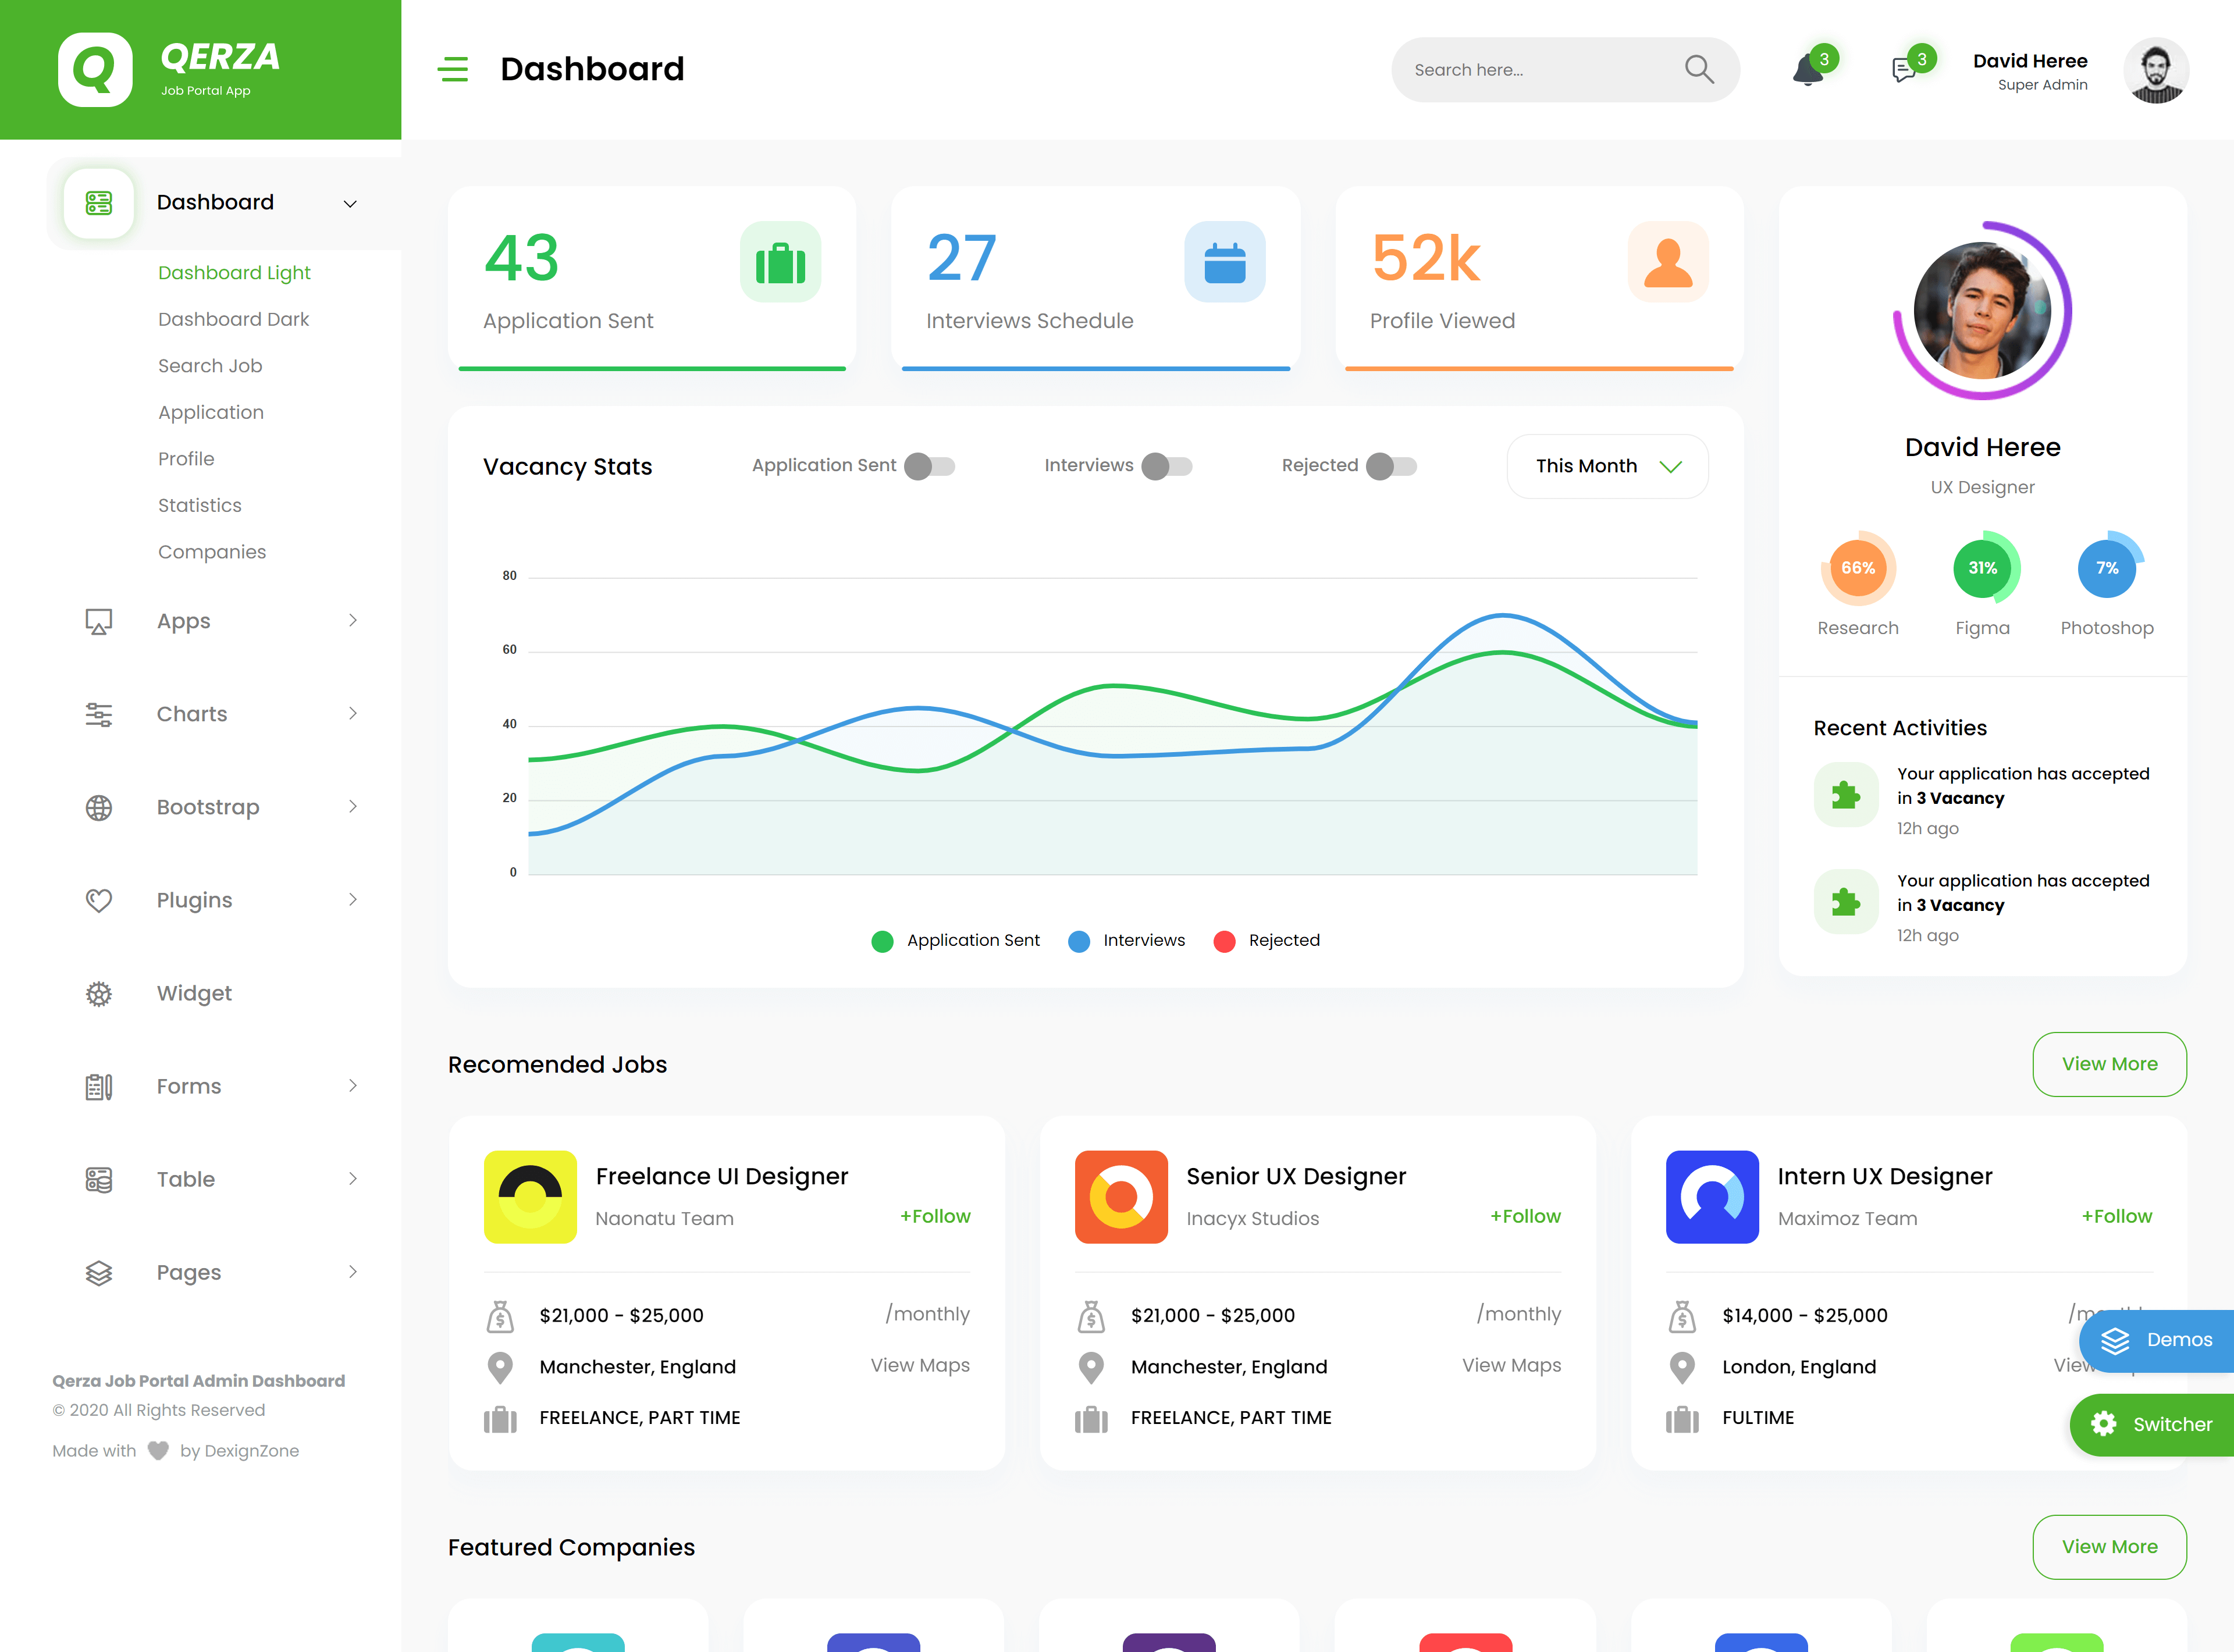Click the green briefcase Application Sent icon

tap(780, 262)
